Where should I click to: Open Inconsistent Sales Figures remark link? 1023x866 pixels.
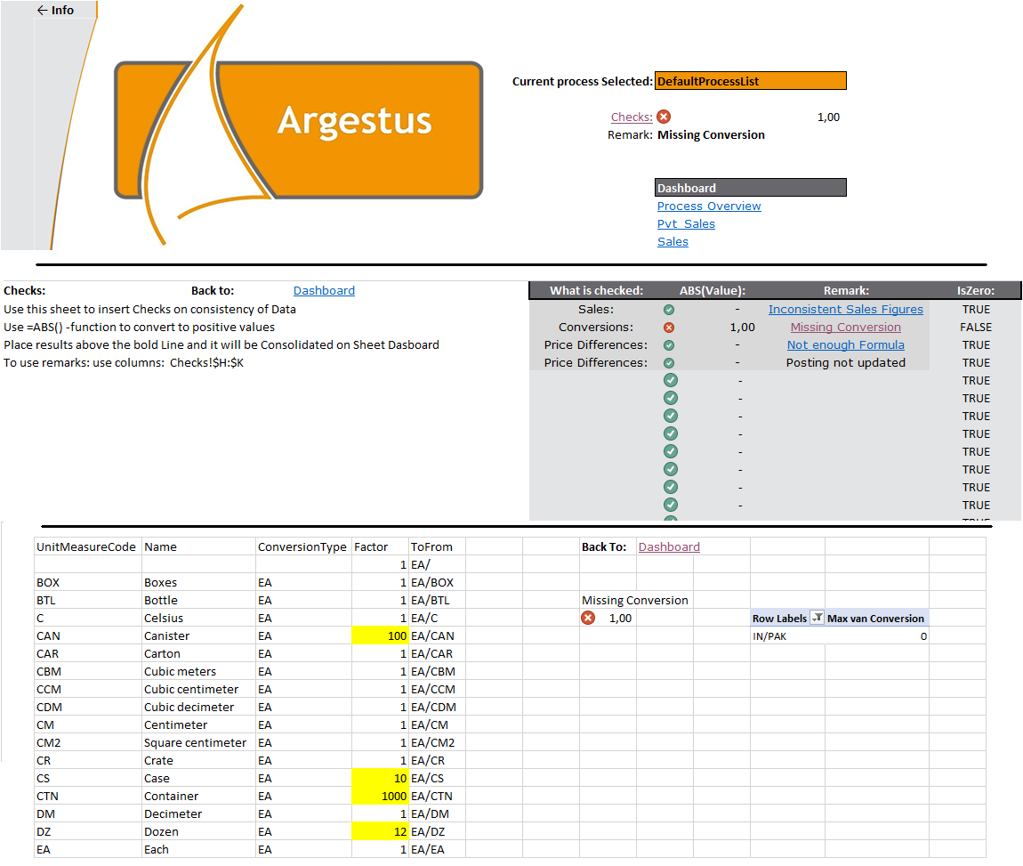(x=845, y=310)
